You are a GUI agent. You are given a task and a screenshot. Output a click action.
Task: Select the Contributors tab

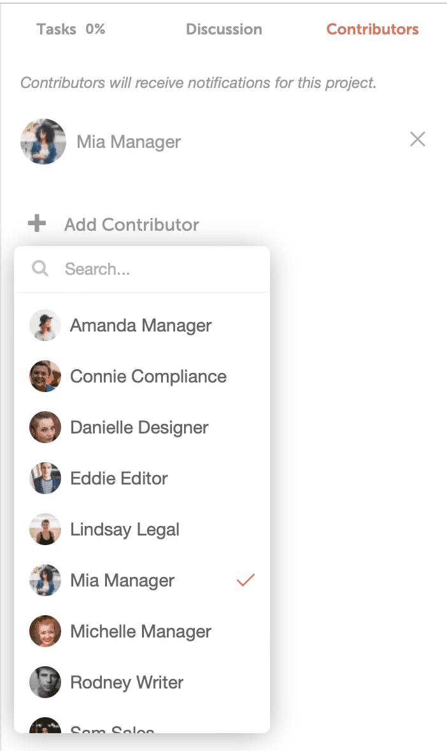(372, 29)
